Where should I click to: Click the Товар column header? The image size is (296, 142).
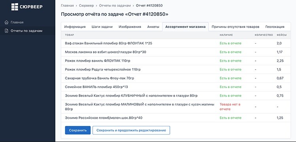pos(70,35)
